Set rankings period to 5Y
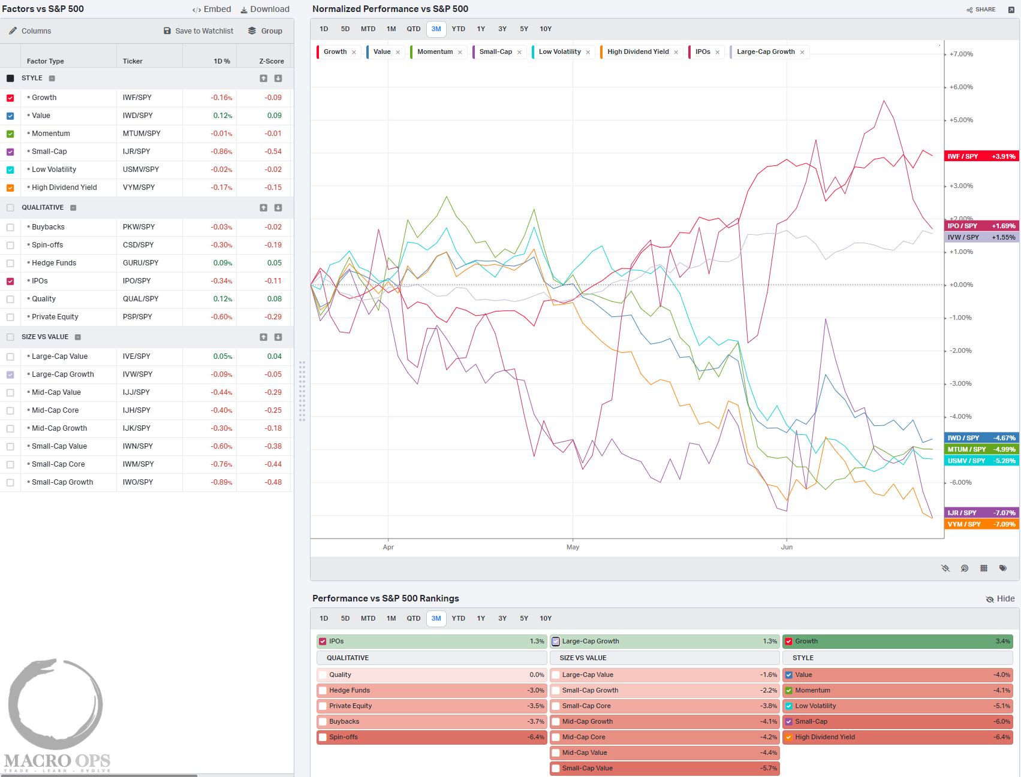The image size is (1021, 777). tap(524, 618)
